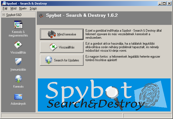
Task: Click the Spybot Search&Destroy logo banner
Action: [x=104, y=95]
